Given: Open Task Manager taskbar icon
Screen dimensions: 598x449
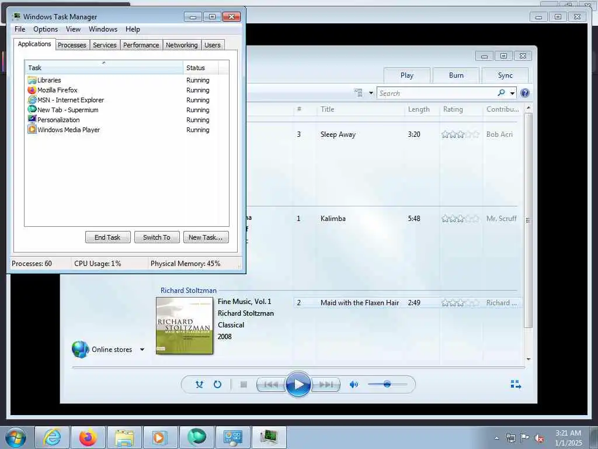Looking at the screenshot, I should click(269, 437).
